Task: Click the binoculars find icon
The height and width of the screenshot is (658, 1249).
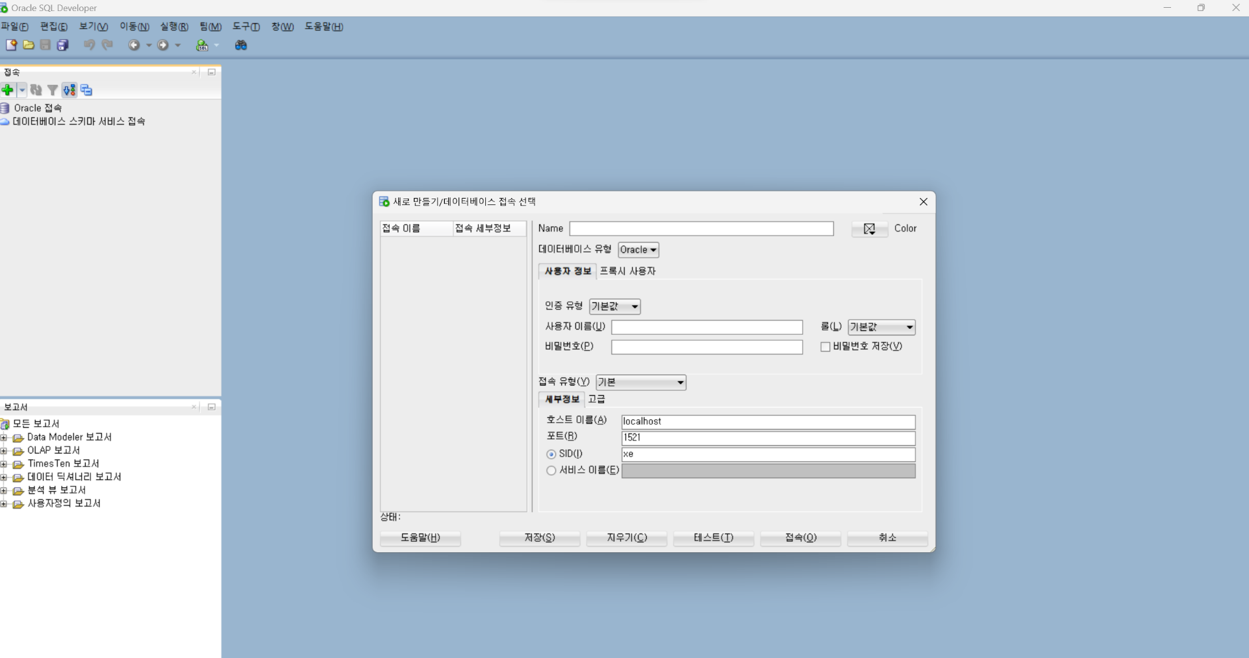Action: (x=241, y=45)
